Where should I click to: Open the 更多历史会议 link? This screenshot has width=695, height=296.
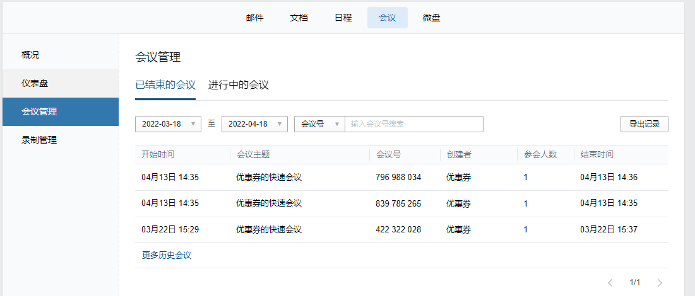click(167, 255)
